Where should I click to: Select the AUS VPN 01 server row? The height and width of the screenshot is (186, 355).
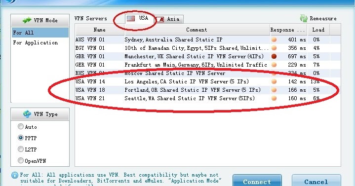208,39
